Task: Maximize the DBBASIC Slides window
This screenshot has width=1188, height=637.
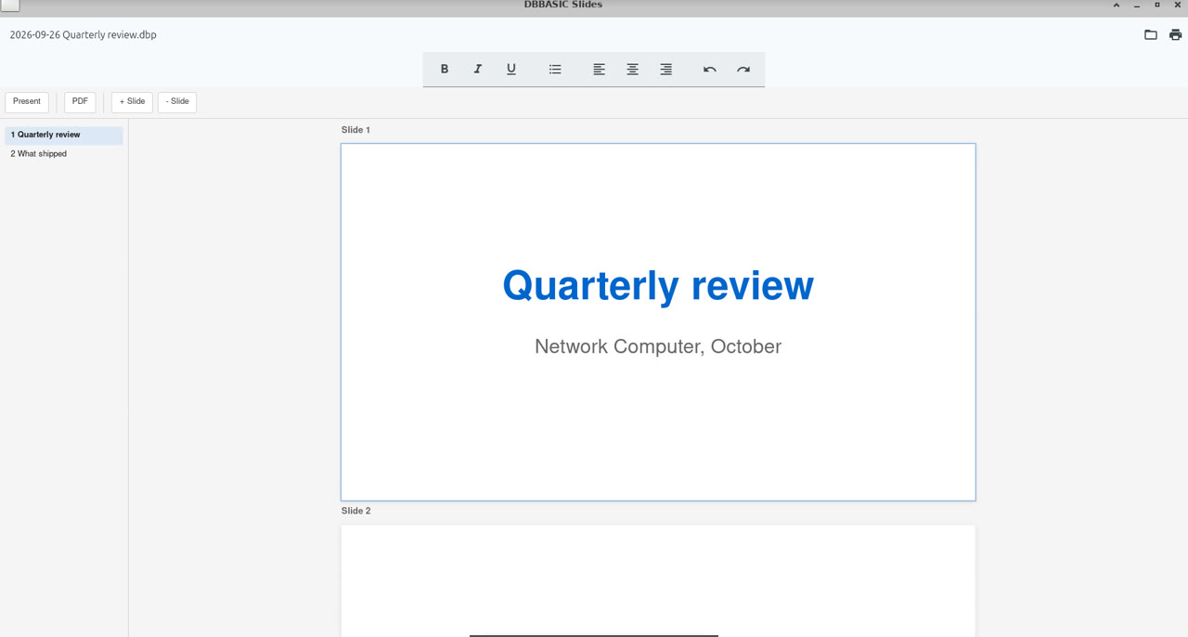Action: coord(1157,5)
